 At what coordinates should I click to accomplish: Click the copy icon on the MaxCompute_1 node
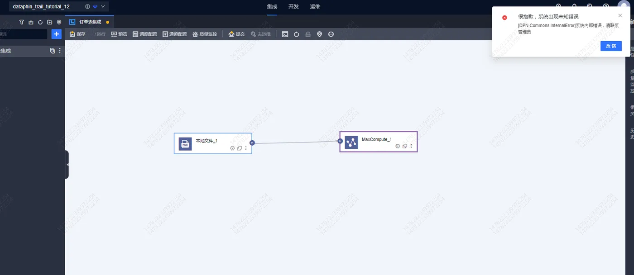tap(405, 146)
